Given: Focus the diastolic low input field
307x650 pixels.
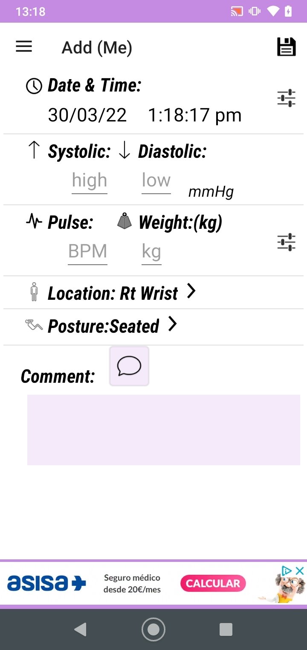Looking at the screenshot, I should 156,181.
